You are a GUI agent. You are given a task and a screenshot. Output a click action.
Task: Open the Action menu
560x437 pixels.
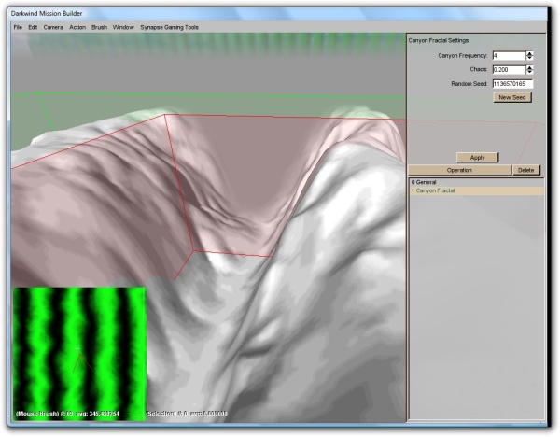[x=77, y=27]
